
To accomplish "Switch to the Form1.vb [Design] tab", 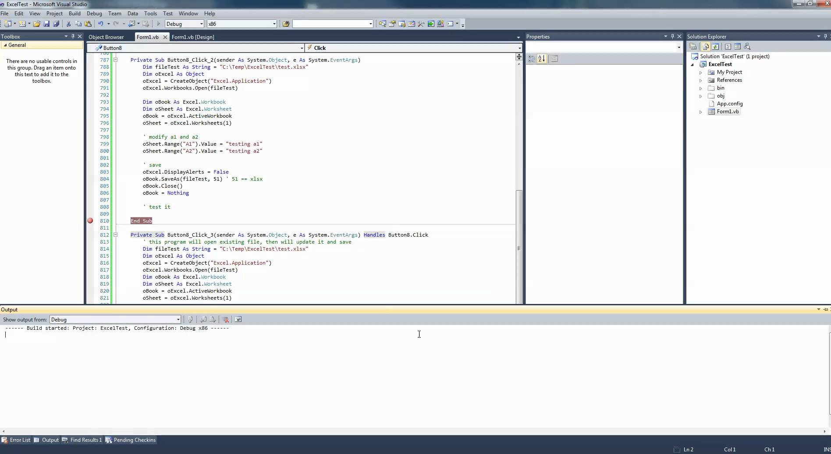I will click(193, 37).
